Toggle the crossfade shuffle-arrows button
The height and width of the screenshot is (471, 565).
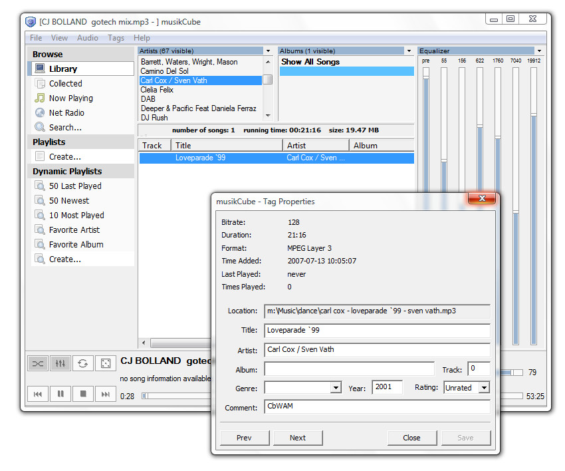pyautogui.click(x=38, y=363)
